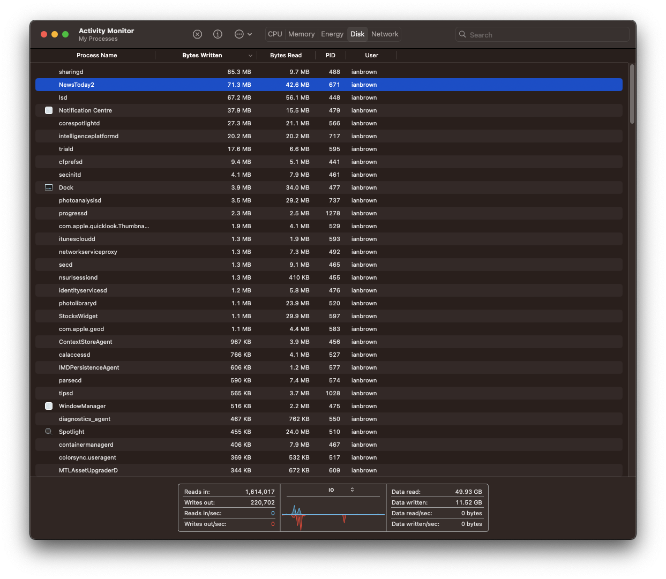The height and width of the screenshot is (579, 666).
Task: Switch to the Memory tab
Action: pos(301,34)
